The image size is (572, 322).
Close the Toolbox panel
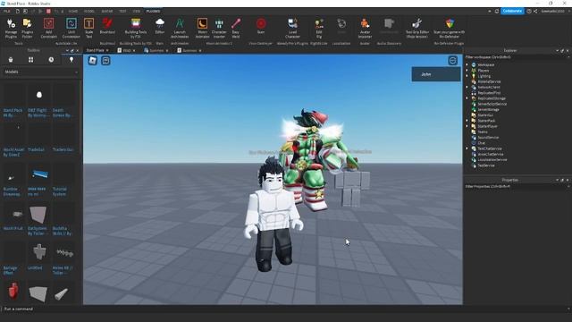(78, 50)
